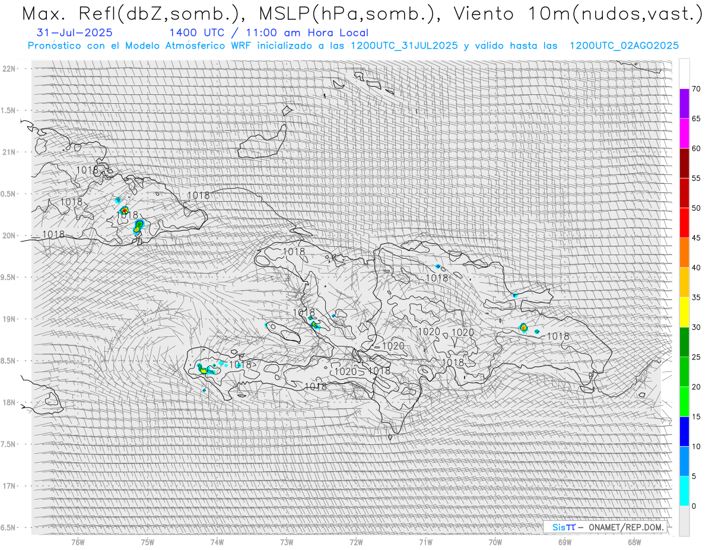Click the red-core reflectivity cell in eastern Dominican Republic
Image resolution: width=712 pixels, height=550 pixels.
pos(523,327)
